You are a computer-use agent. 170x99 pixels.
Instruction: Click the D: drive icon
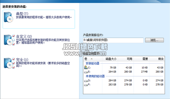(x=86, y=81)
